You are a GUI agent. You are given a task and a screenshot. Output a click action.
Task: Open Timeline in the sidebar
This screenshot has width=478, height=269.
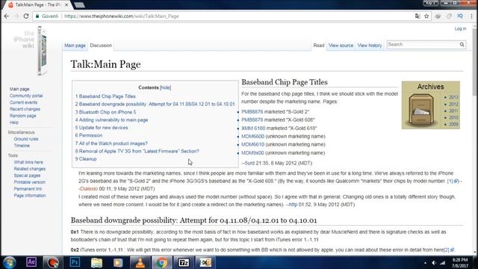tap(22, 146)
